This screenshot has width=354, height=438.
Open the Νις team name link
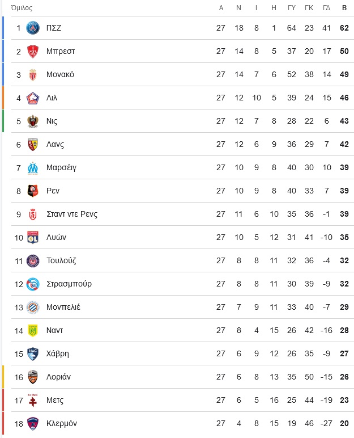coord(52,121)
